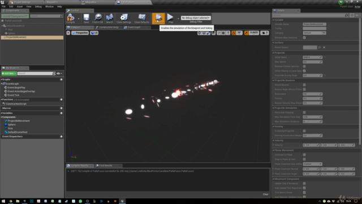The image size is (362, 204).
Task: Add a new macro with plus icon
Action: 61,108
